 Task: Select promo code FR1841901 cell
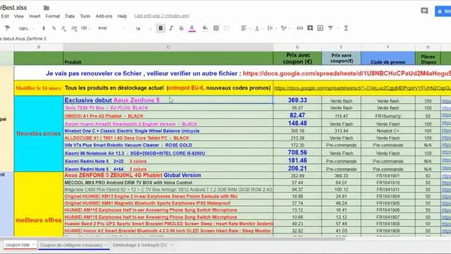(388, 176)
